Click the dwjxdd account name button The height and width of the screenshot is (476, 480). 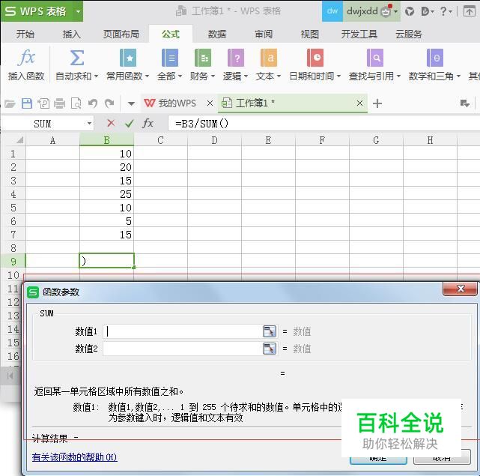362,11
